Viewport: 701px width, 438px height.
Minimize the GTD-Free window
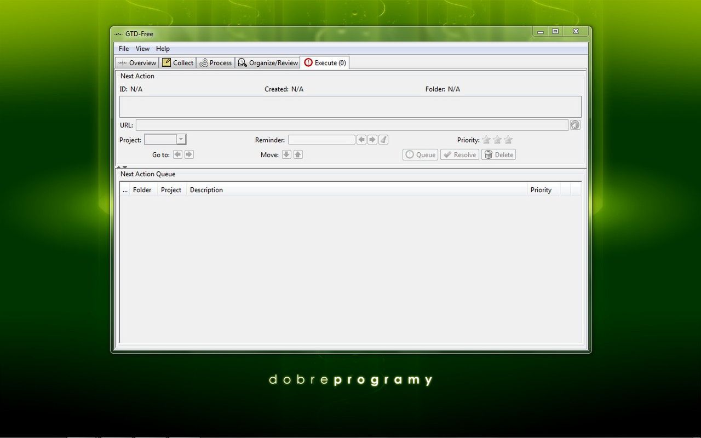[x=541, y=32]
